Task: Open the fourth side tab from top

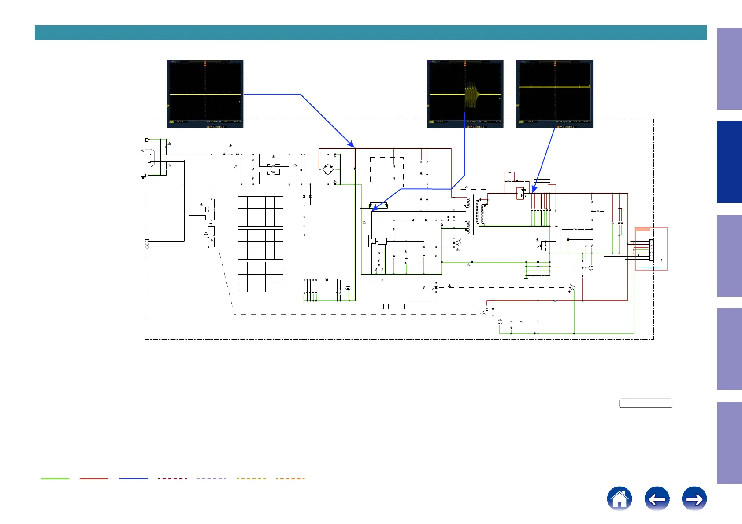Action: pos(729,349)
